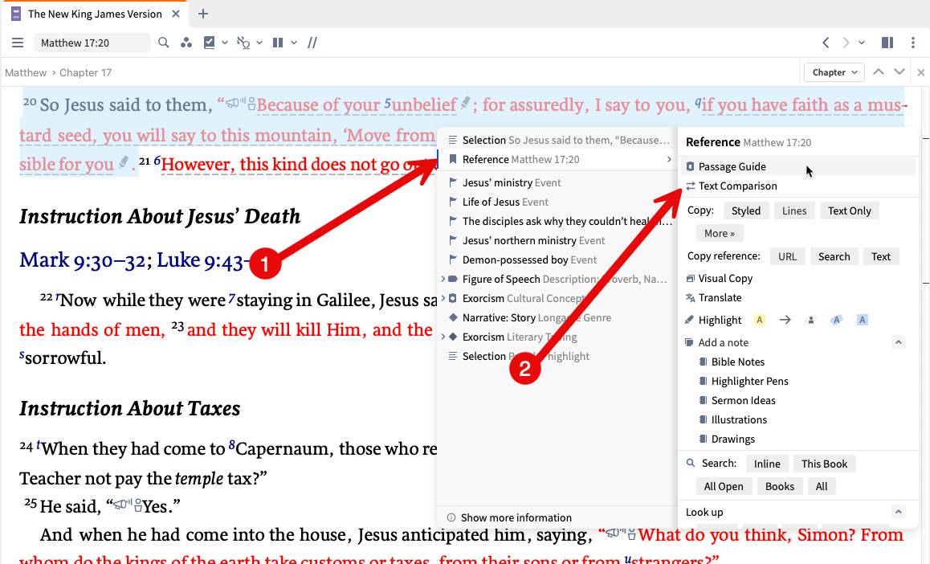Search This Book
The width and height of the screenshot is (930, 564).
pos(825,464)
